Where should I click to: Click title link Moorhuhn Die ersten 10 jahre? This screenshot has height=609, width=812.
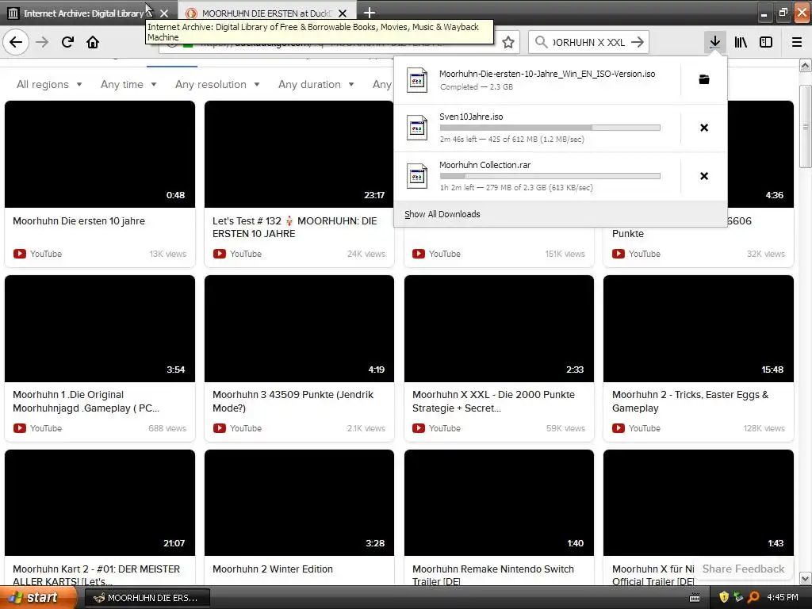click(79, 220)
